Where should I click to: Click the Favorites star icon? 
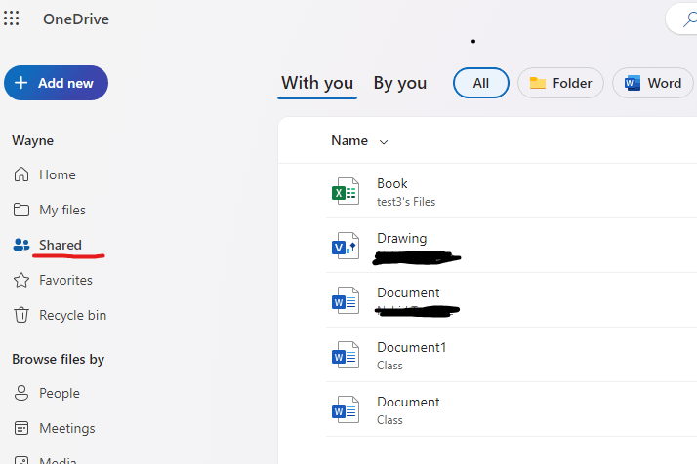click(21, 280)
